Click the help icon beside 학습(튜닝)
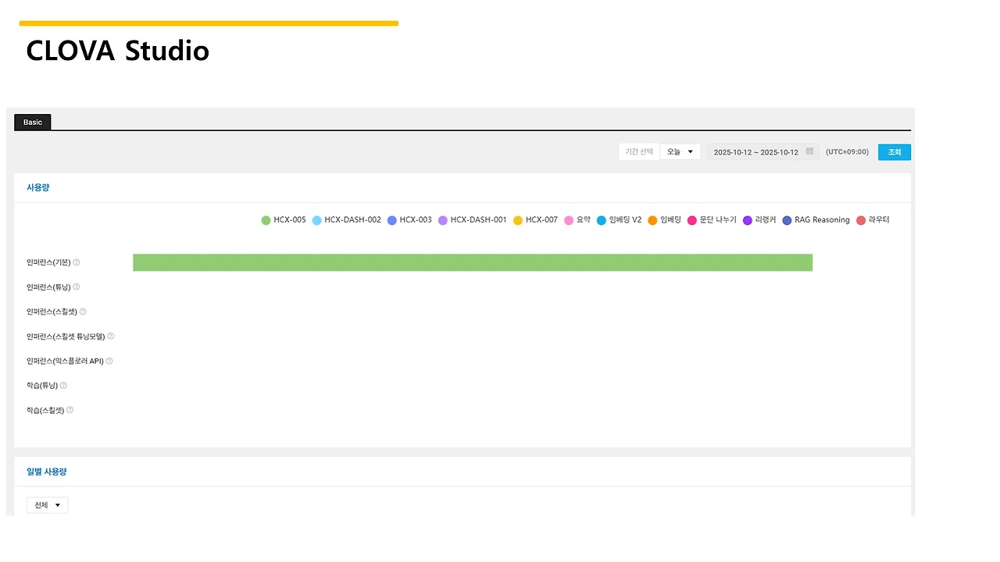The image size is (1000, 562). click(x=63, y=386)
